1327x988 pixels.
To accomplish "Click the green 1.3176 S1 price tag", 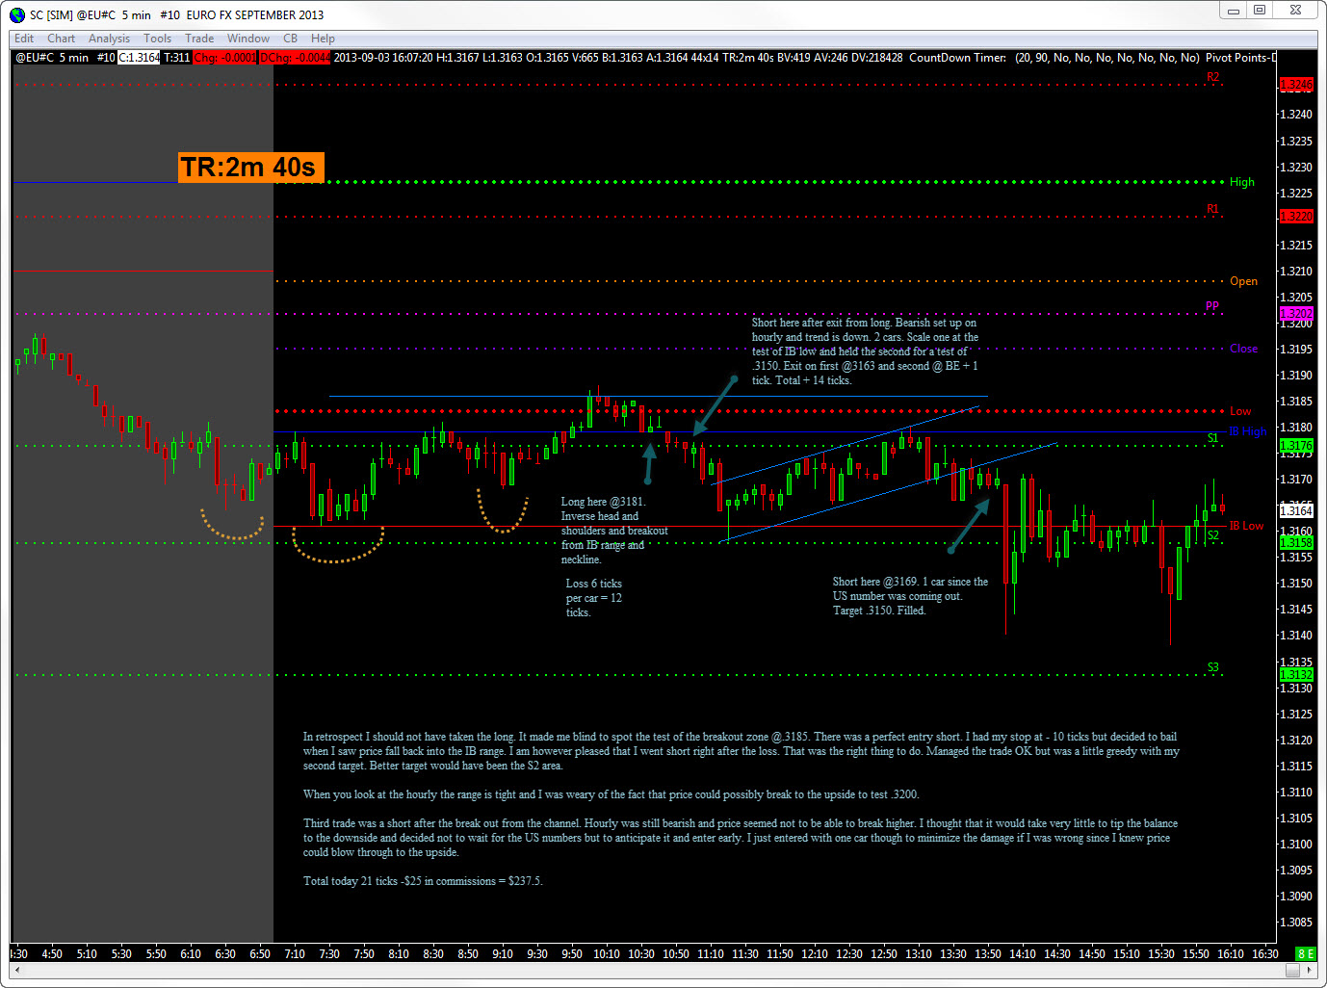I will point(1296,445).
